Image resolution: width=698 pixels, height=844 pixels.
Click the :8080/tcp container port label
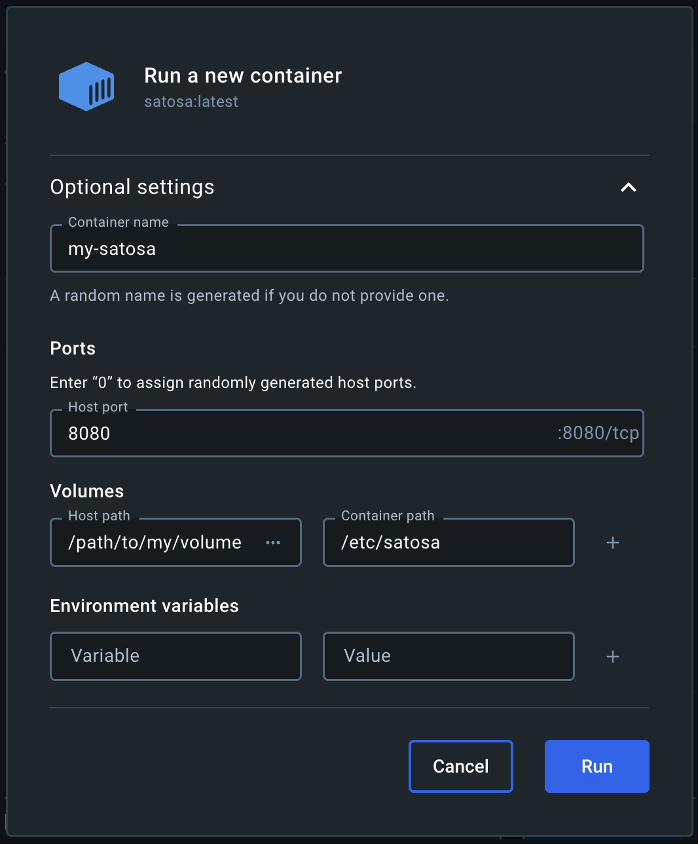click(x=598, y=433)
